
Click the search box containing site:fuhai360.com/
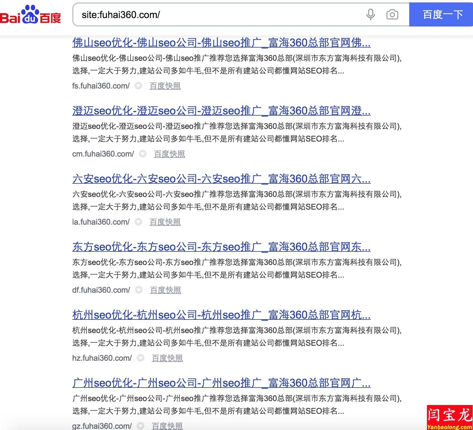217,15
